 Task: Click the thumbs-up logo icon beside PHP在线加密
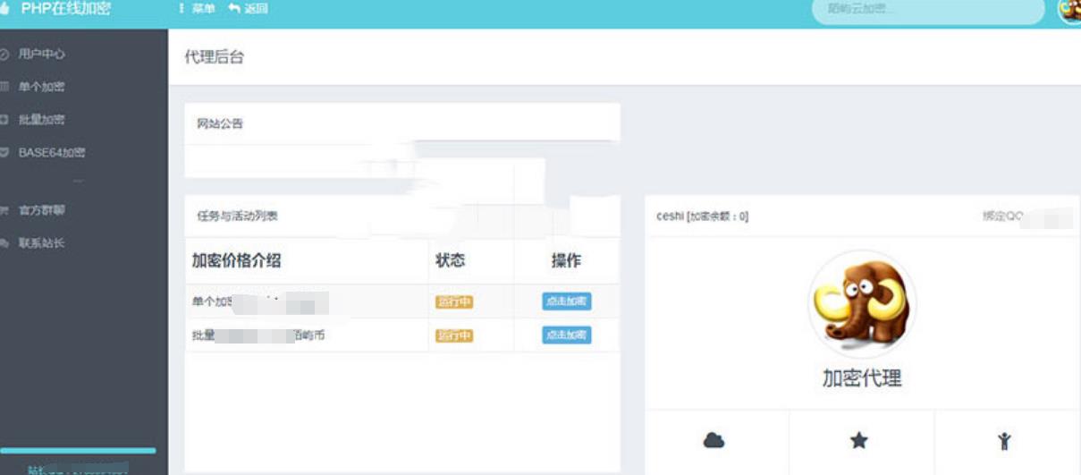[x=4, y=9]
